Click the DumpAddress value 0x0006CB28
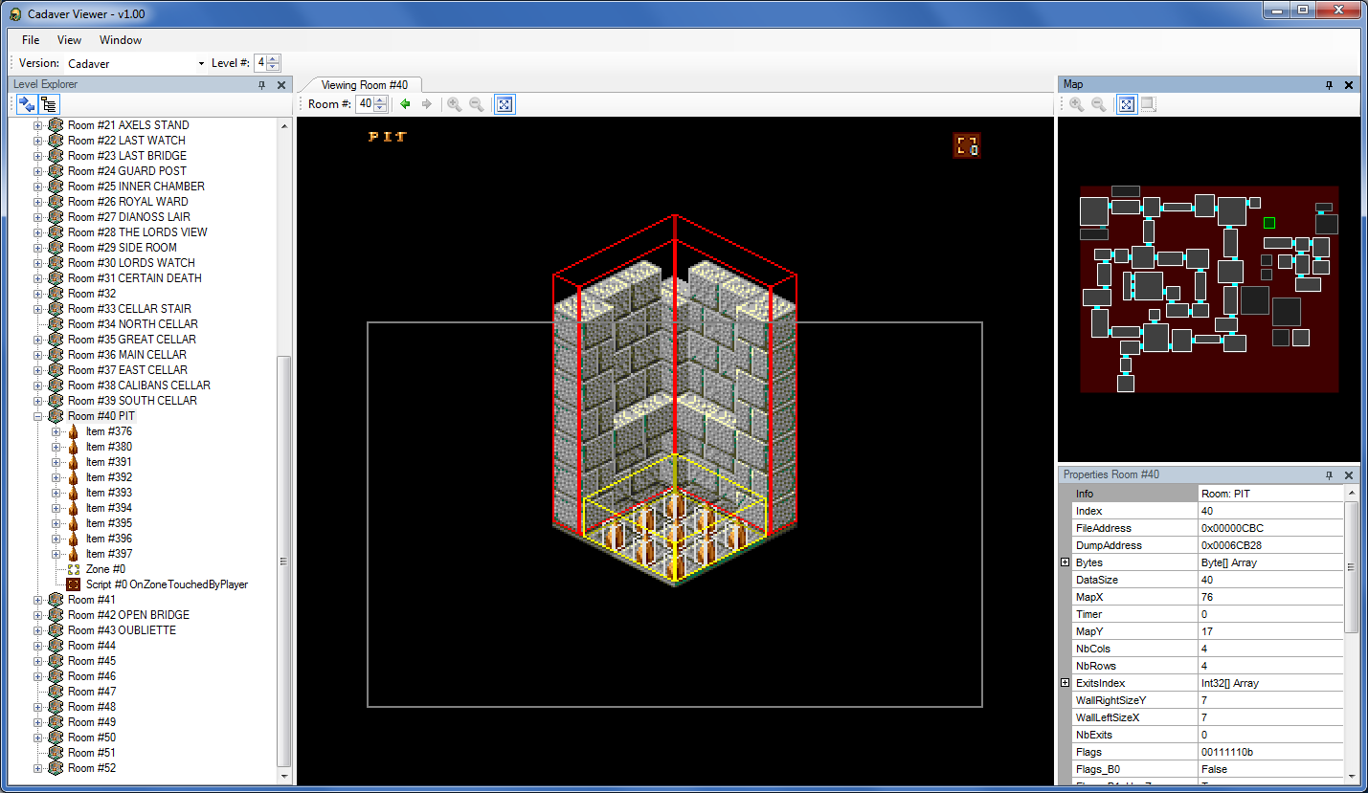 click(1270, 545)
